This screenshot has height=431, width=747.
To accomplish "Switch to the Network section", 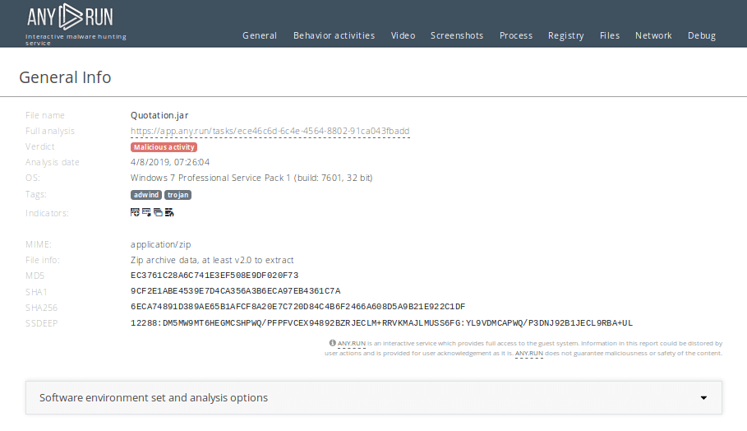I will pyautogui.click(x=653, y=35).
